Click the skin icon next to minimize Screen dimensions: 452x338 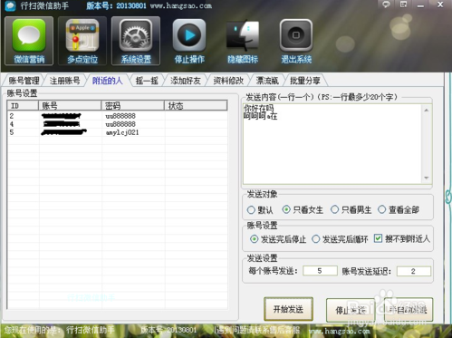click(403, 5)
